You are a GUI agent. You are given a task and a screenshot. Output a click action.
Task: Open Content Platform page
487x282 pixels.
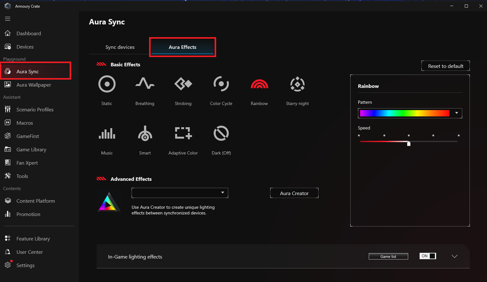click(x=36, y=201)
